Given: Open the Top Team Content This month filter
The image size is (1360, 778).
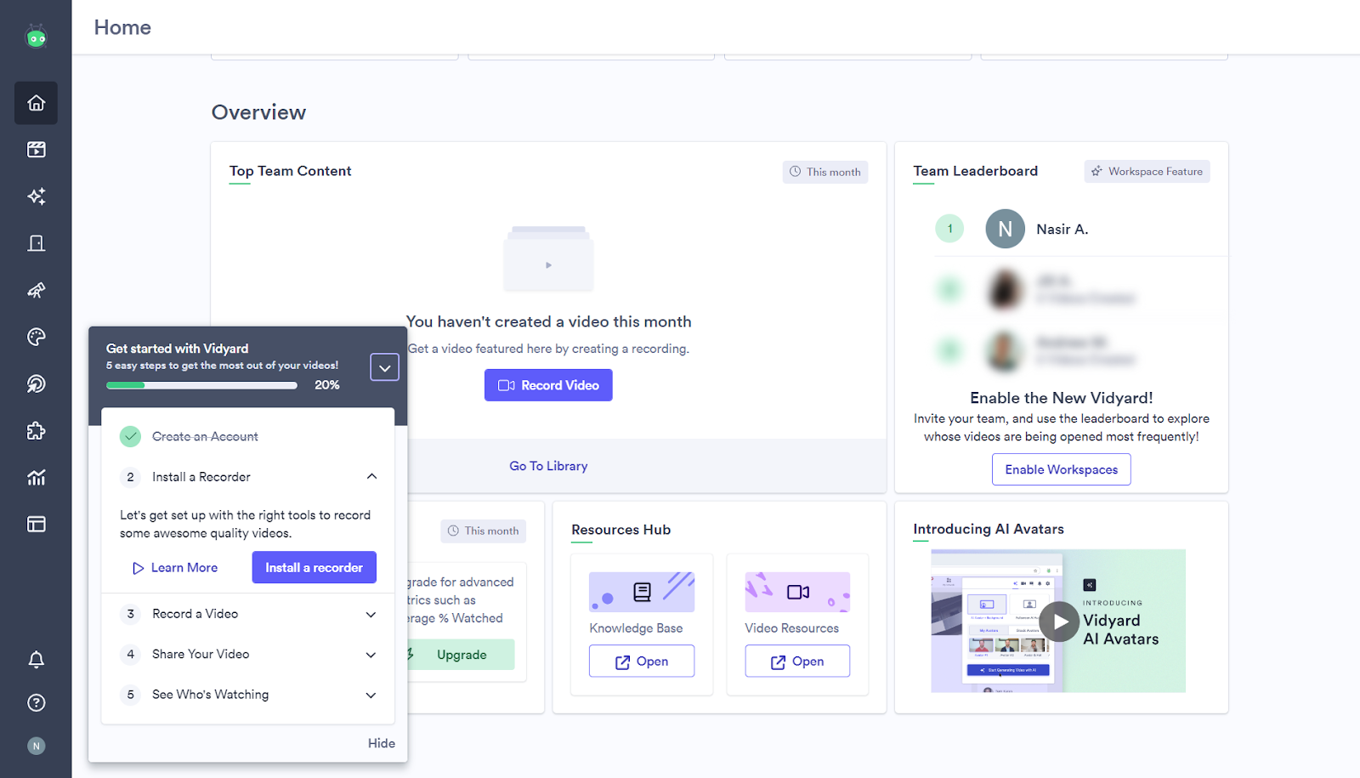Looking at the screenshot, I should (825, 172).
